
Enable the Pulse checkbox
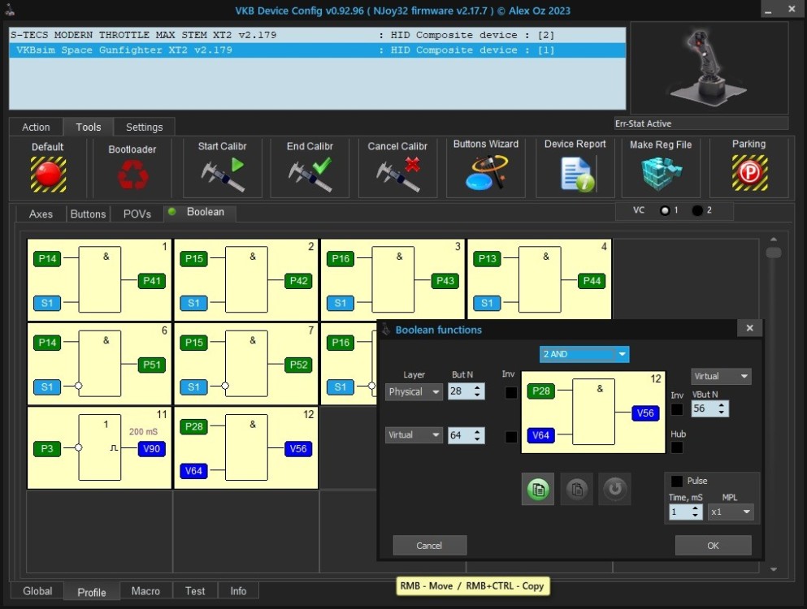click(x=677, y=482)
